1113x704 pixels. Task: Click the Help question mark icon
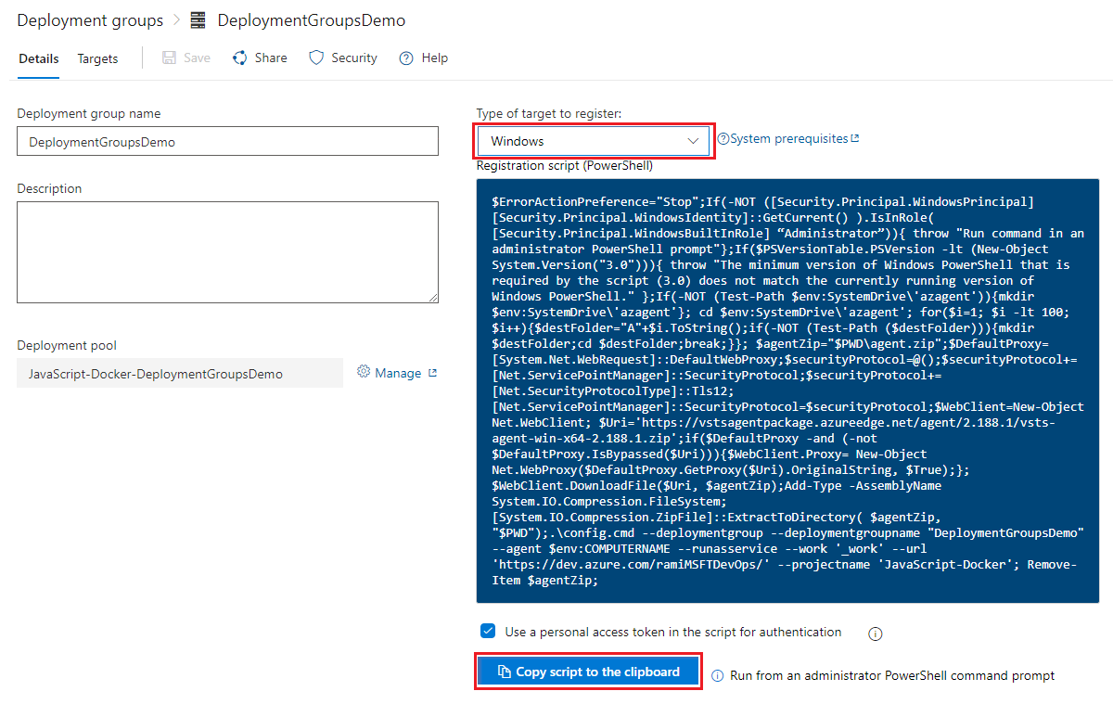point(405,58)
